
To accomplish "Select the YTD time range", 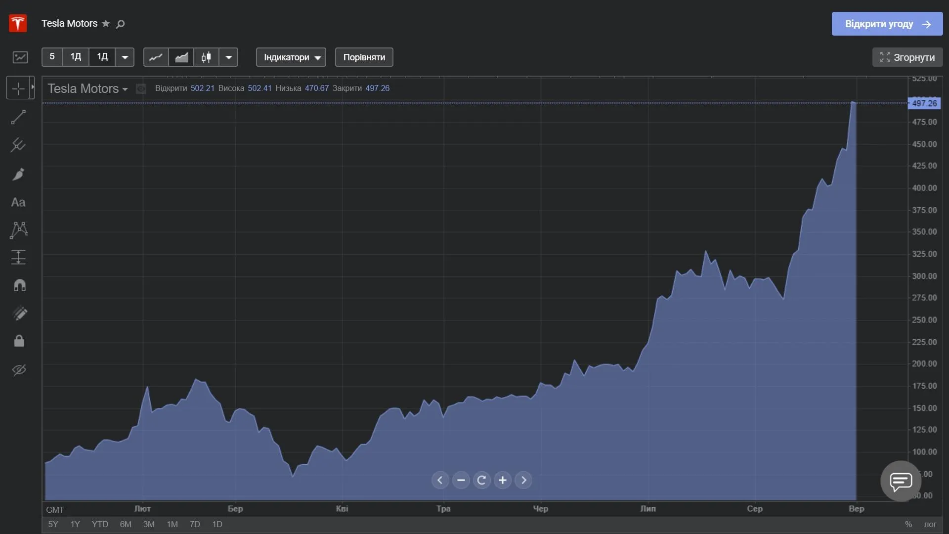I will coord(100,524).
